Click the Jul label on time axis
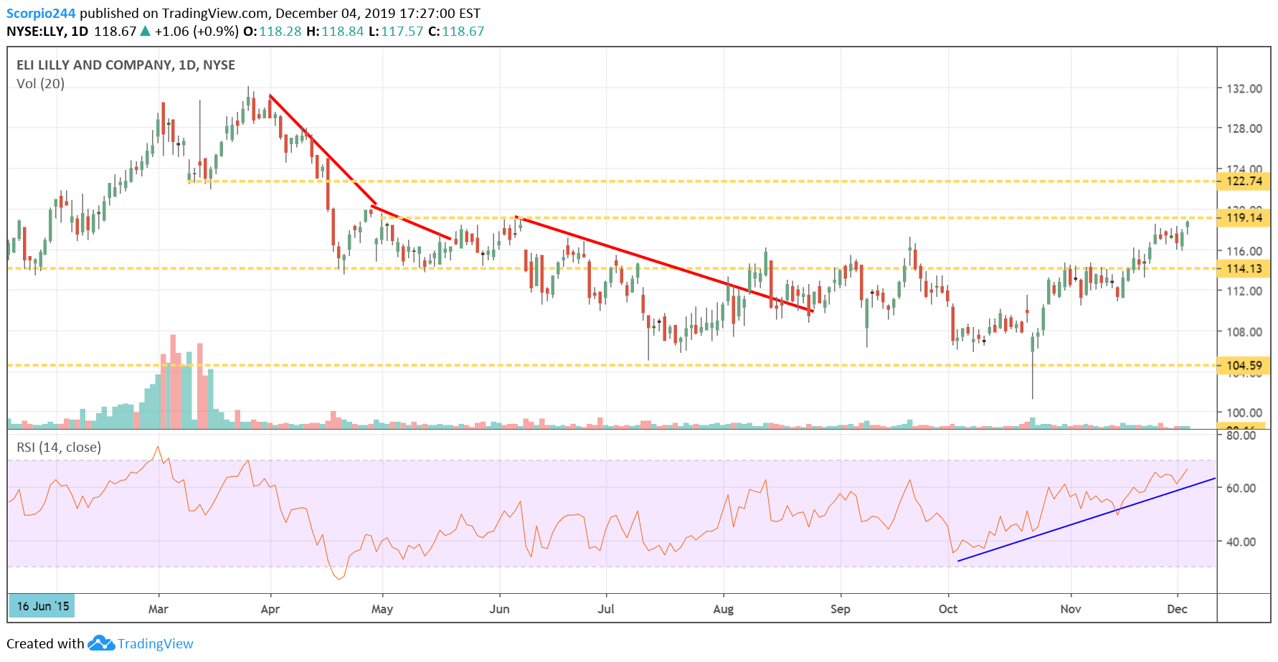This screenshot has width=1278, height=662. (x=606, y=609)
